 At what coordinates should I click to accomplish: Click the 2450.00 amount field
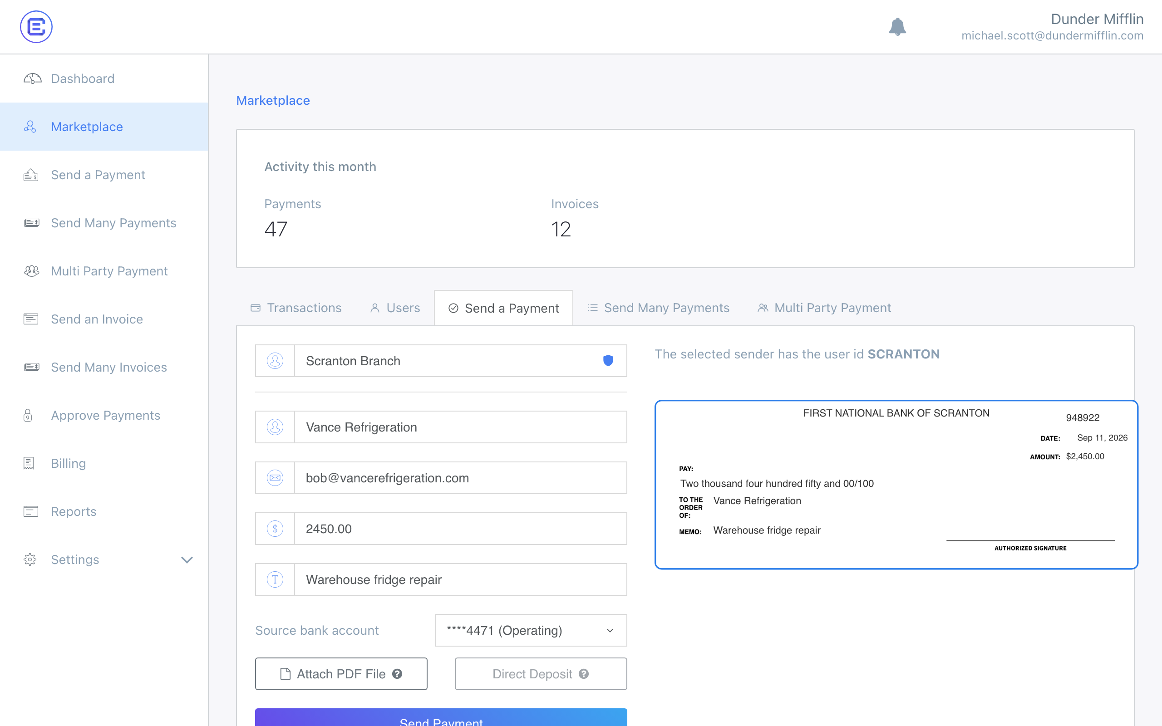point(441,529)
